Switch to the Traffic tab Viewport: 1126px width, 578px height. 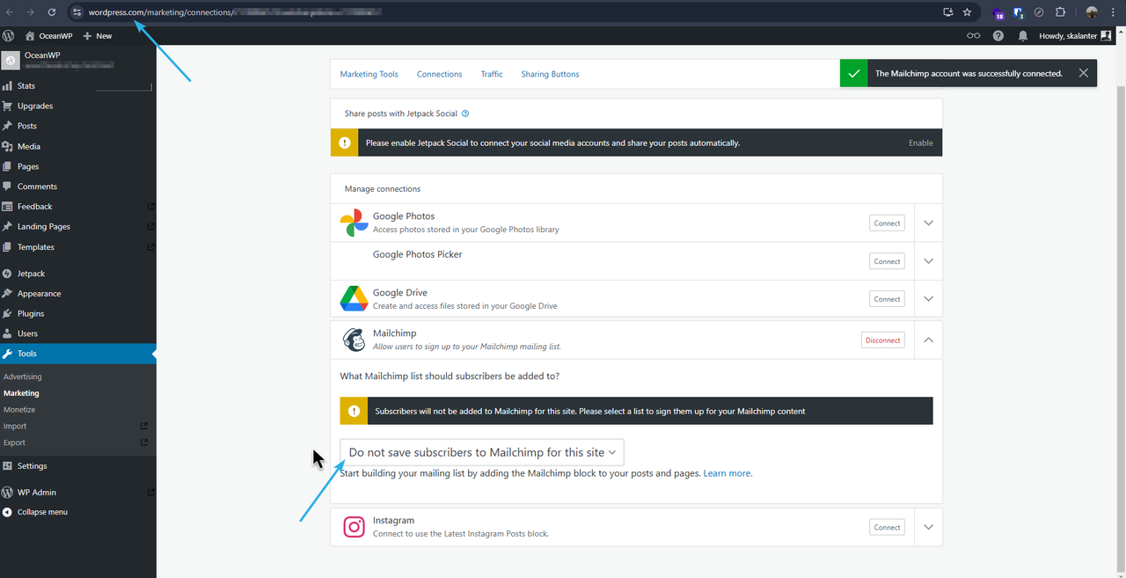point(492,75)
